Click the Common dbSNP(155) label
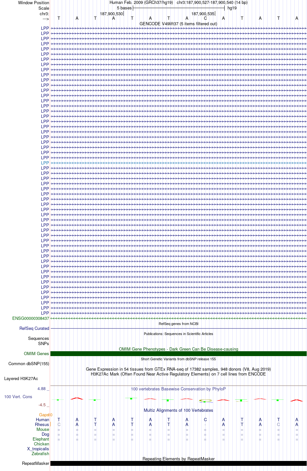The width and height of the screenshot is (307, 471). point(29,364)
